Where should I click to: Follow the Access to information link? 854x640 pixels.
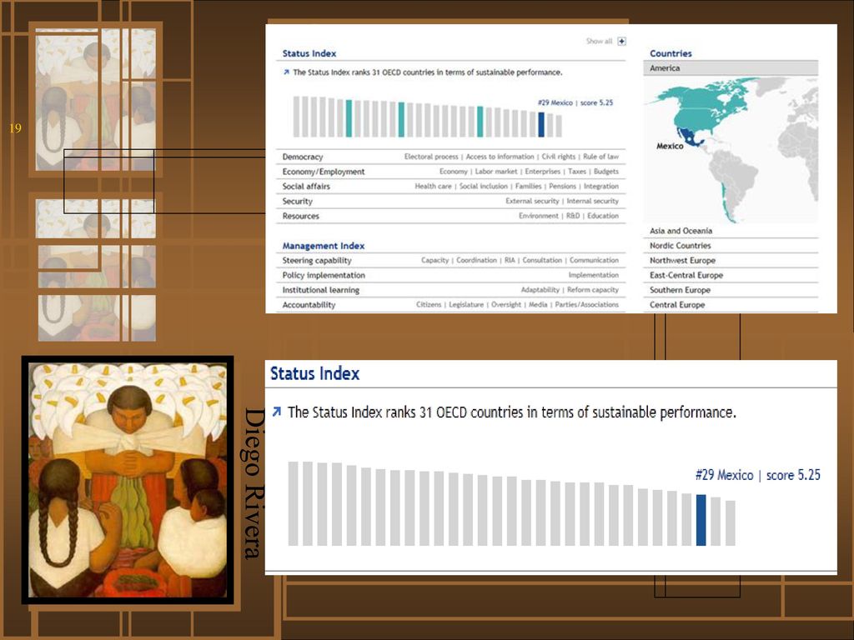click(x=500, y=157)
